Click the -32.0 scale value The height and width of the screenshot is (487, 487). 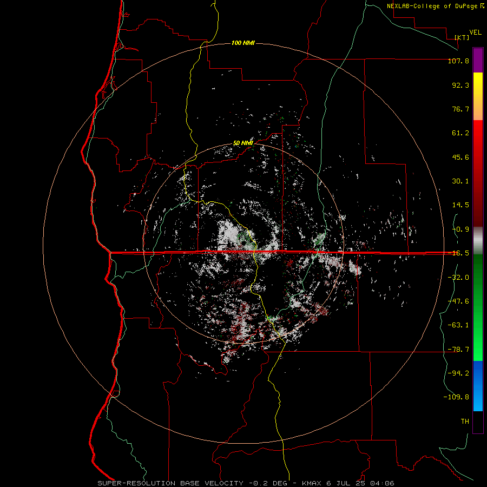[458, 278]
